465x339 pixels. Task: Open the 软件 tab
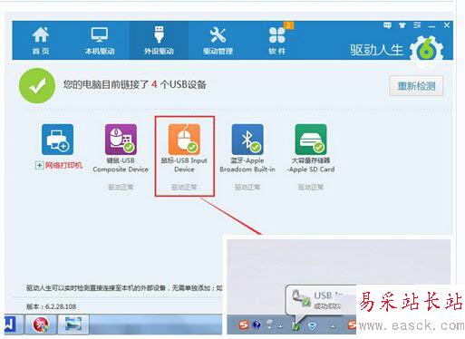click(x=277, y=41)
